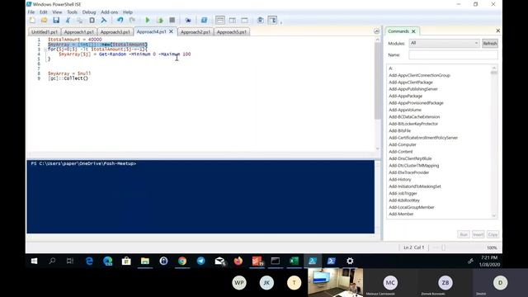The image size is (528, 297).
Task: Select Add-History command
Action: [399, 180]
